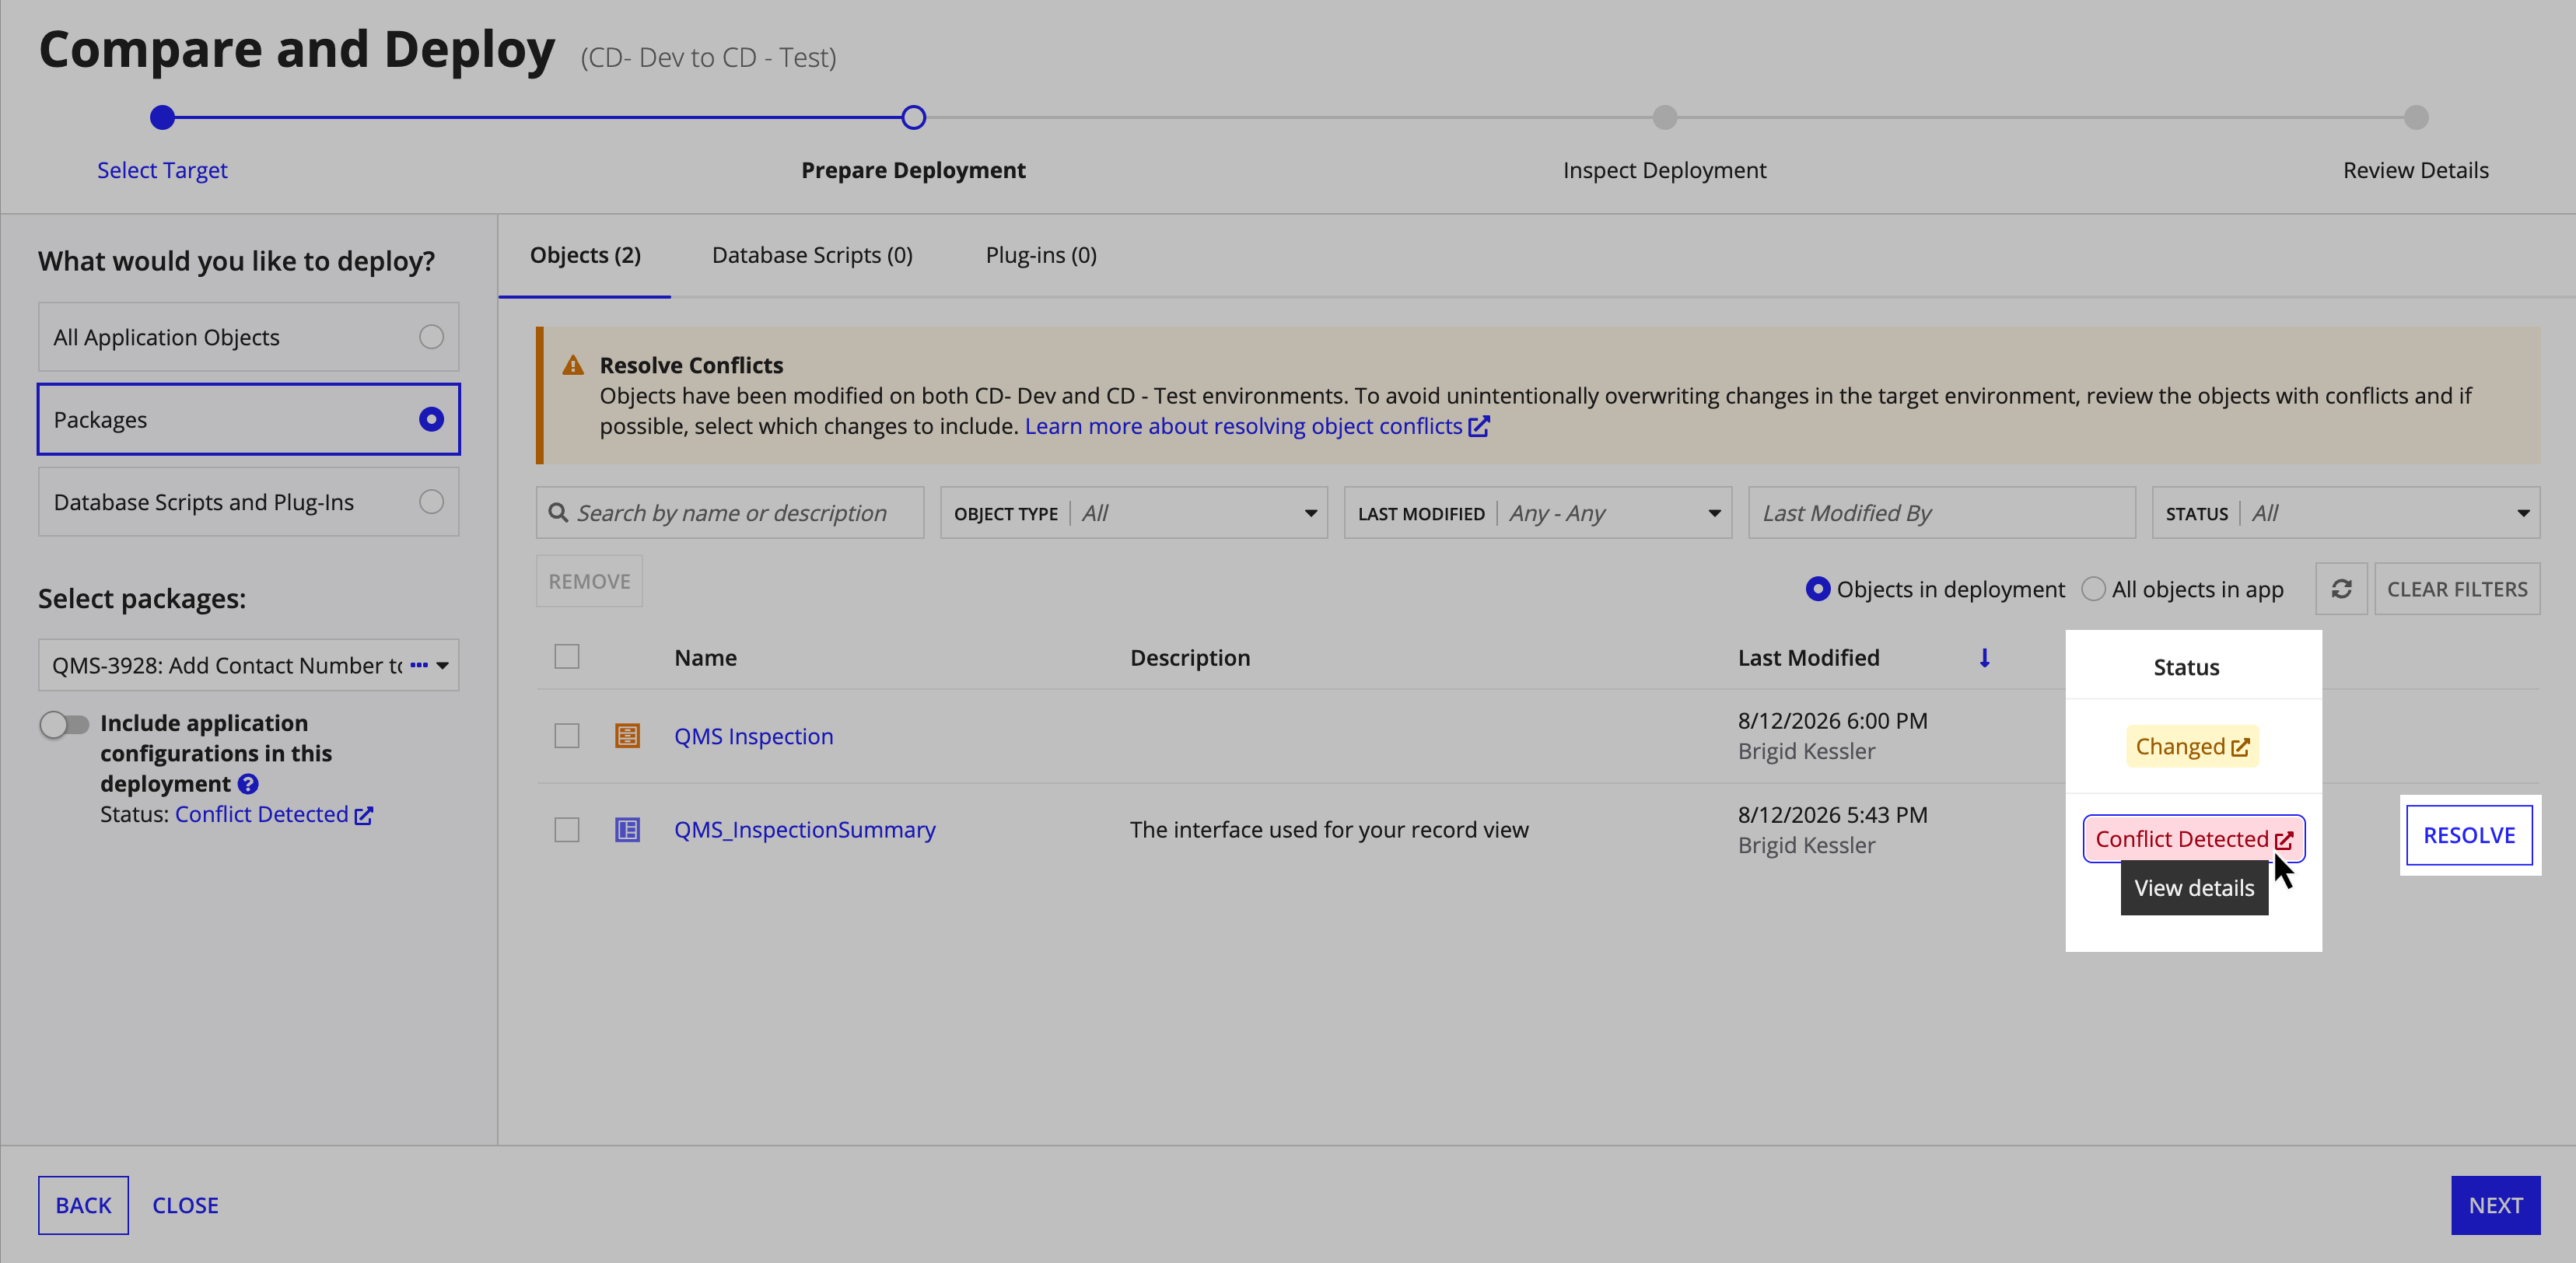The image size is (2576, 1263).
Task: Click the NEXT button
Action: click(x=2495, y=1205)
